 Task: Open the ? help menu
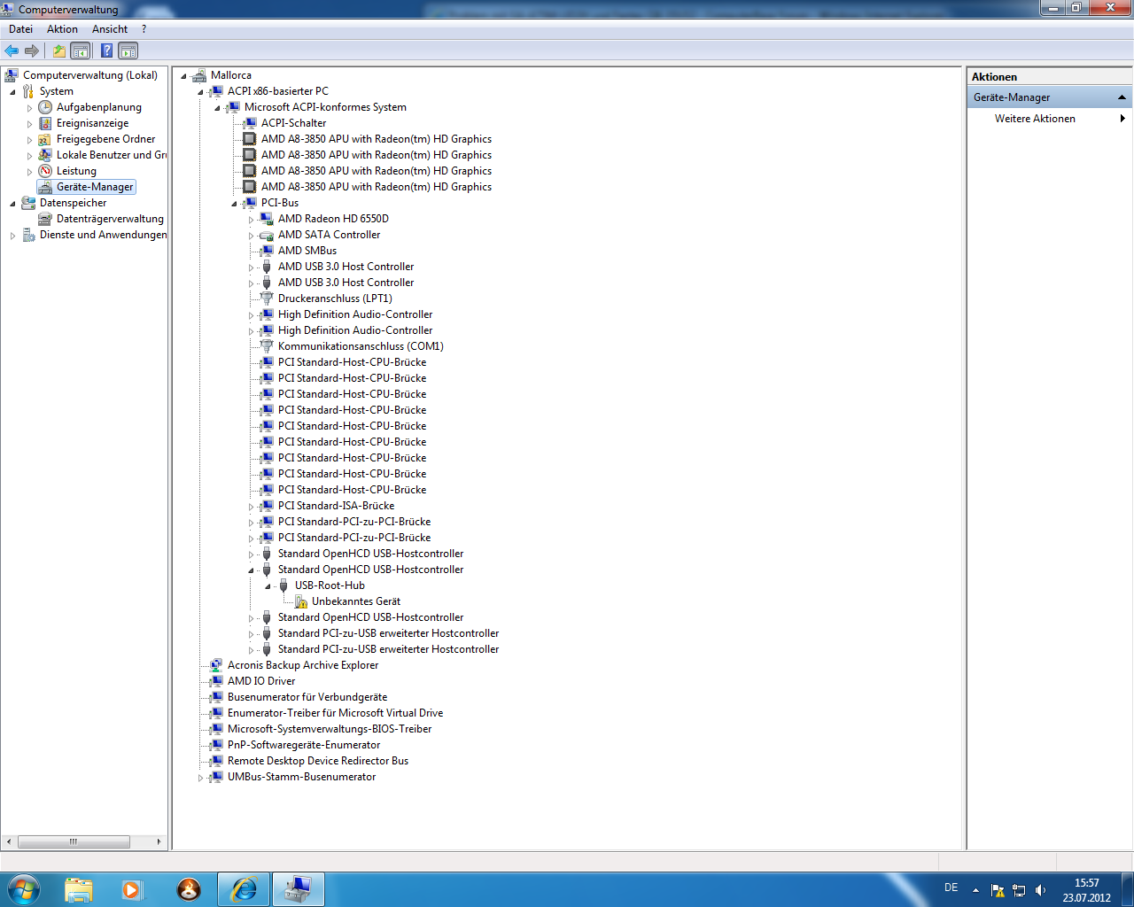tap(144, 29)
